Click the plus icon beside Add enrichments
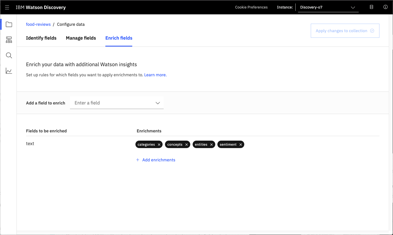 click(138, 160)
